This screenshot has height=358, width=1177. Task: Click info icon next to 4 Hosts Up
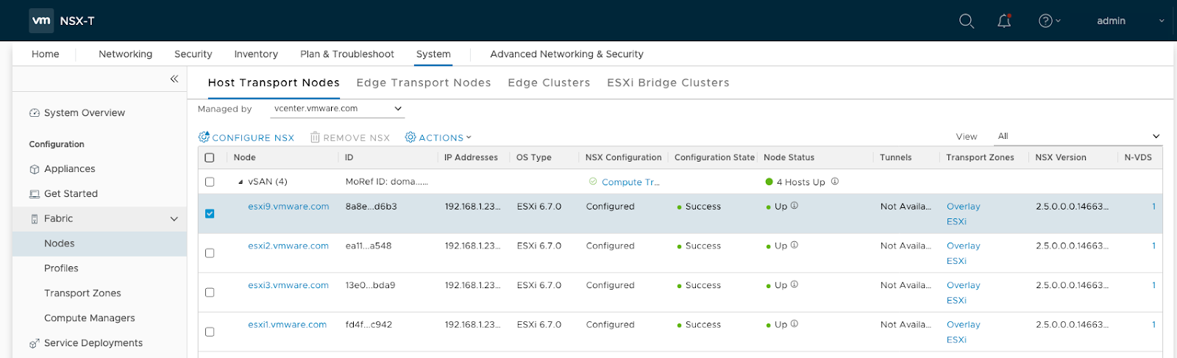coord(835,182)
